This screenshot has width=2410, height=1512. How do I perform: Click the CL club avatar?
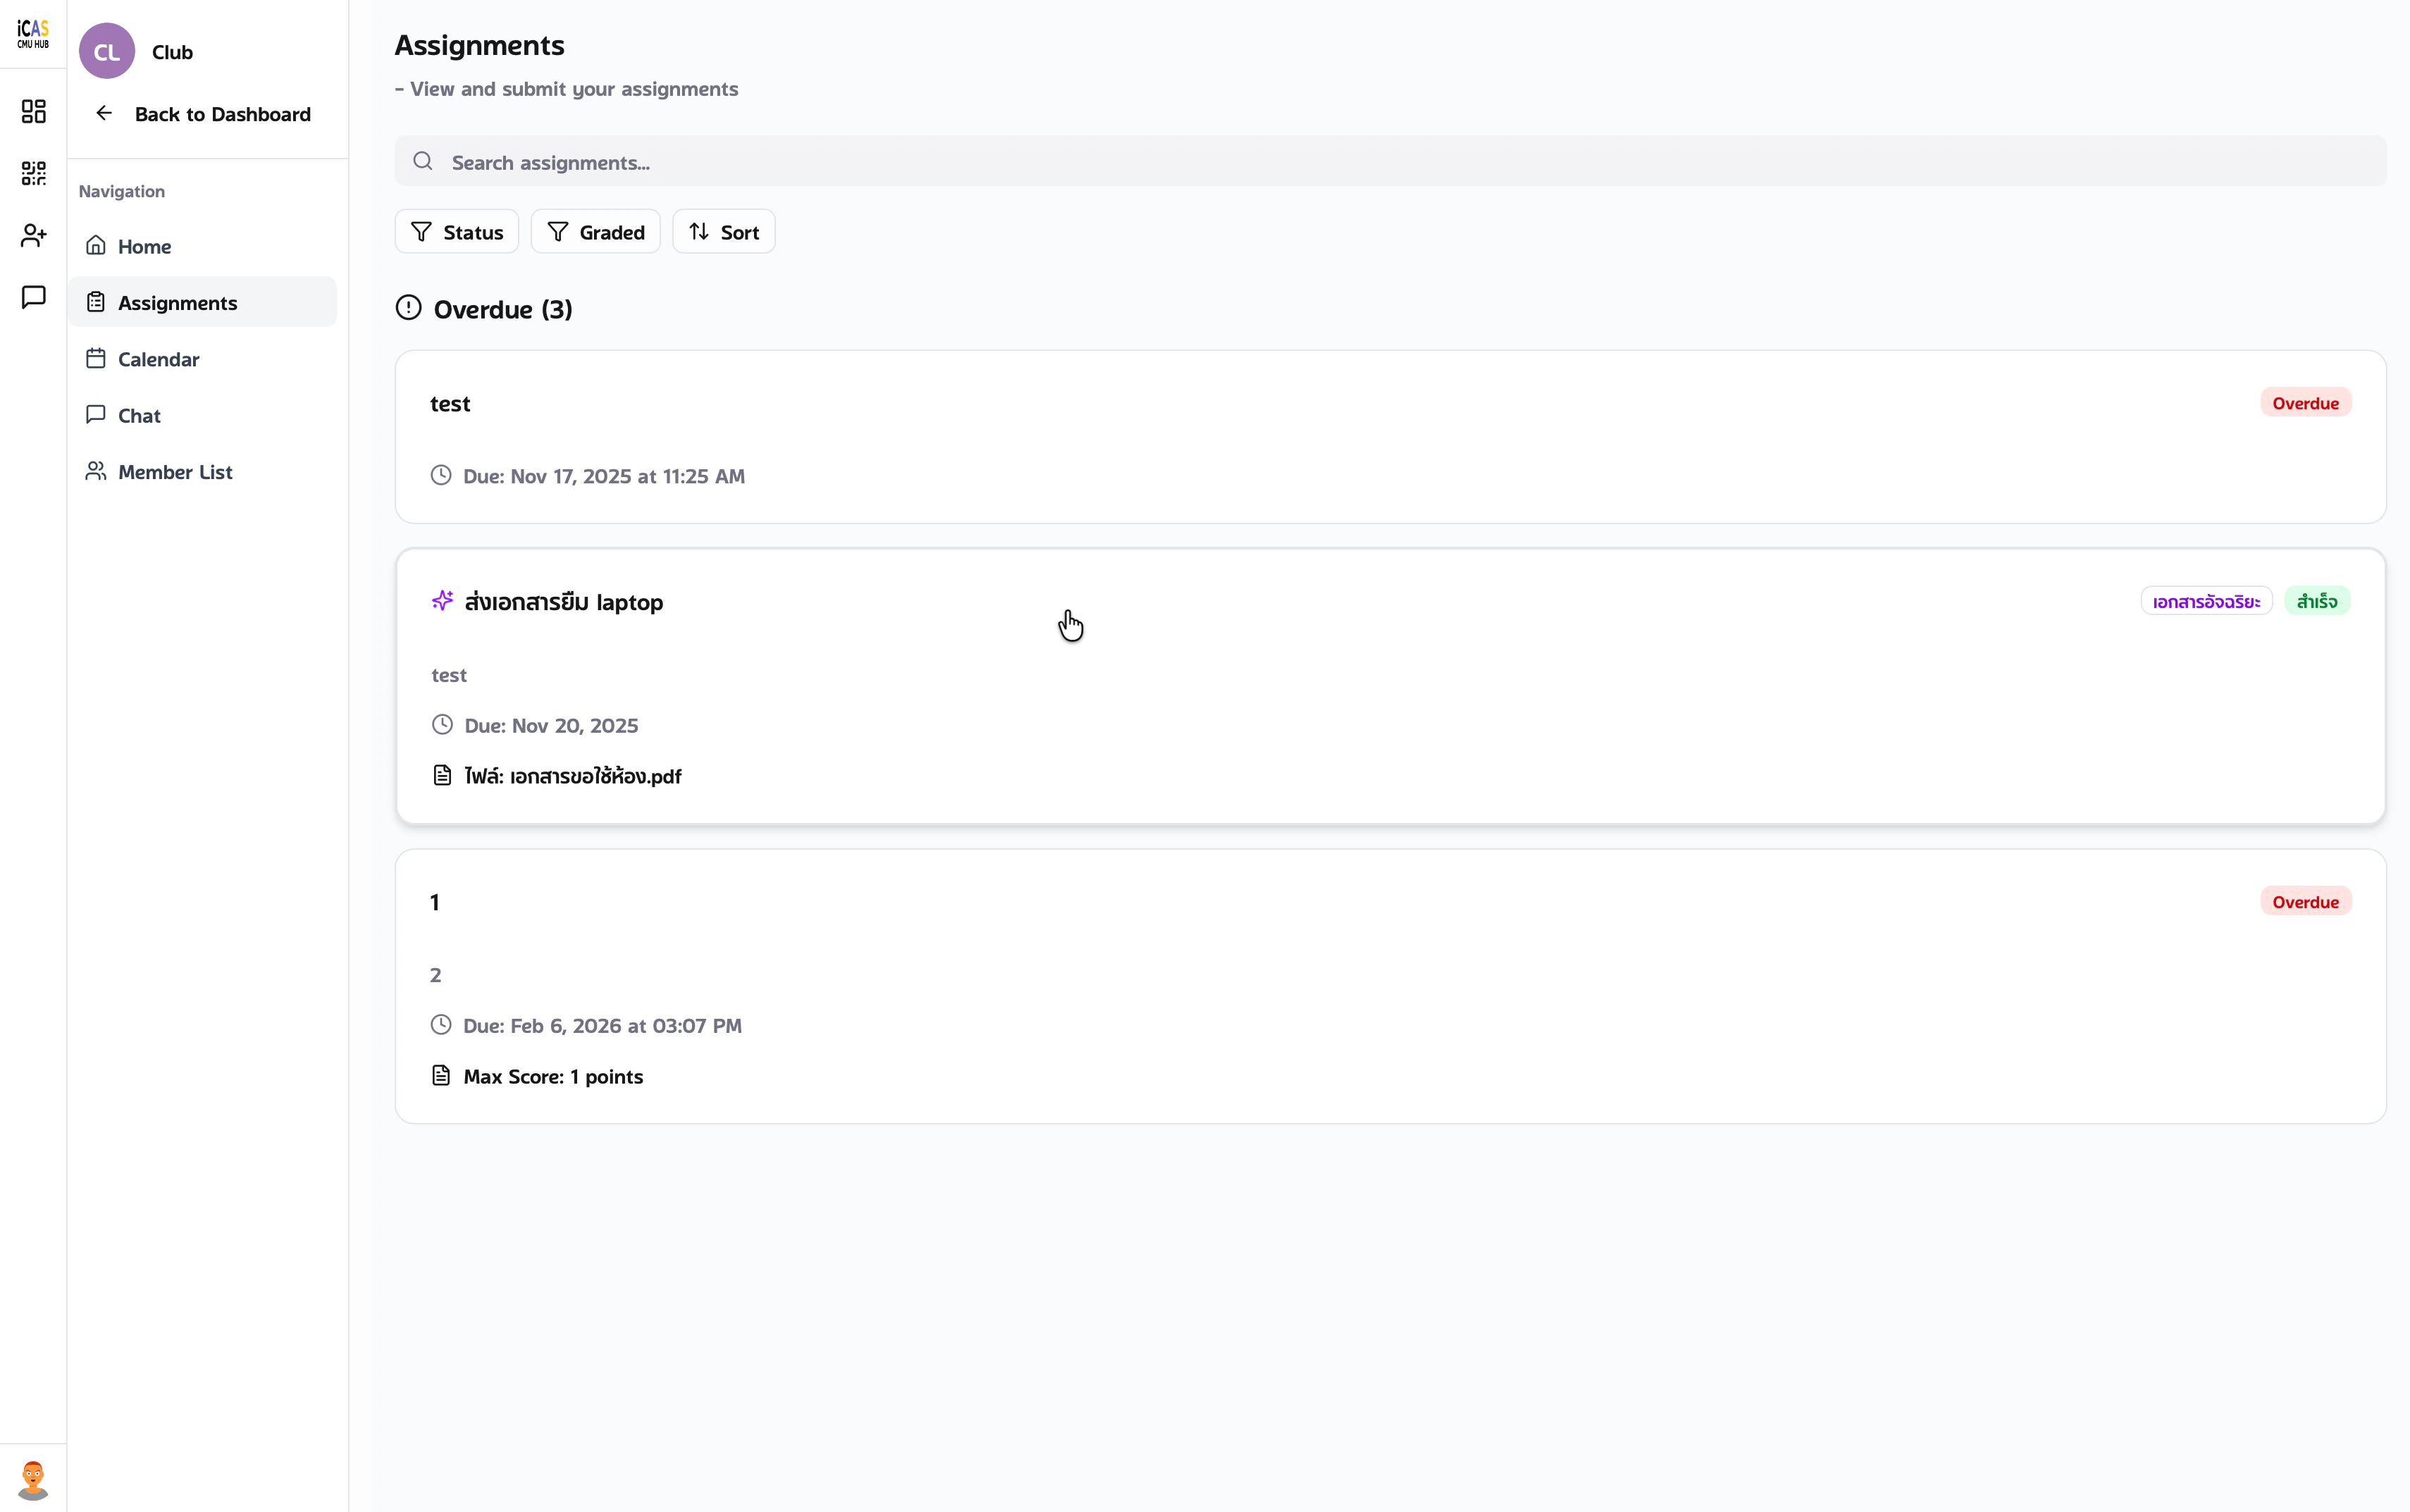click(x=107, y=51)
